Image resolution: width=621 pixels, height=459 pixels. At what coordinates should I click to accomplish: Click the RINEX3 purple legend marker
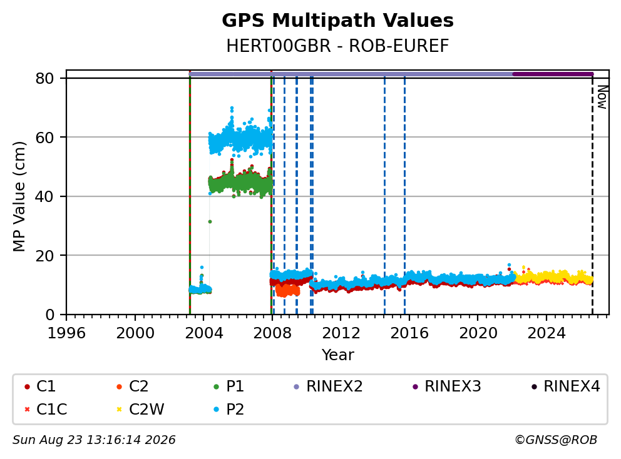[x=415, y=386]
